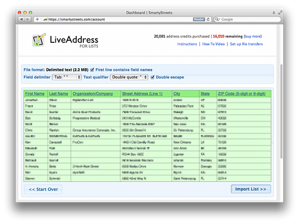Go forward using the browser forward arrow
299x224 pixels.
(28, 19)
